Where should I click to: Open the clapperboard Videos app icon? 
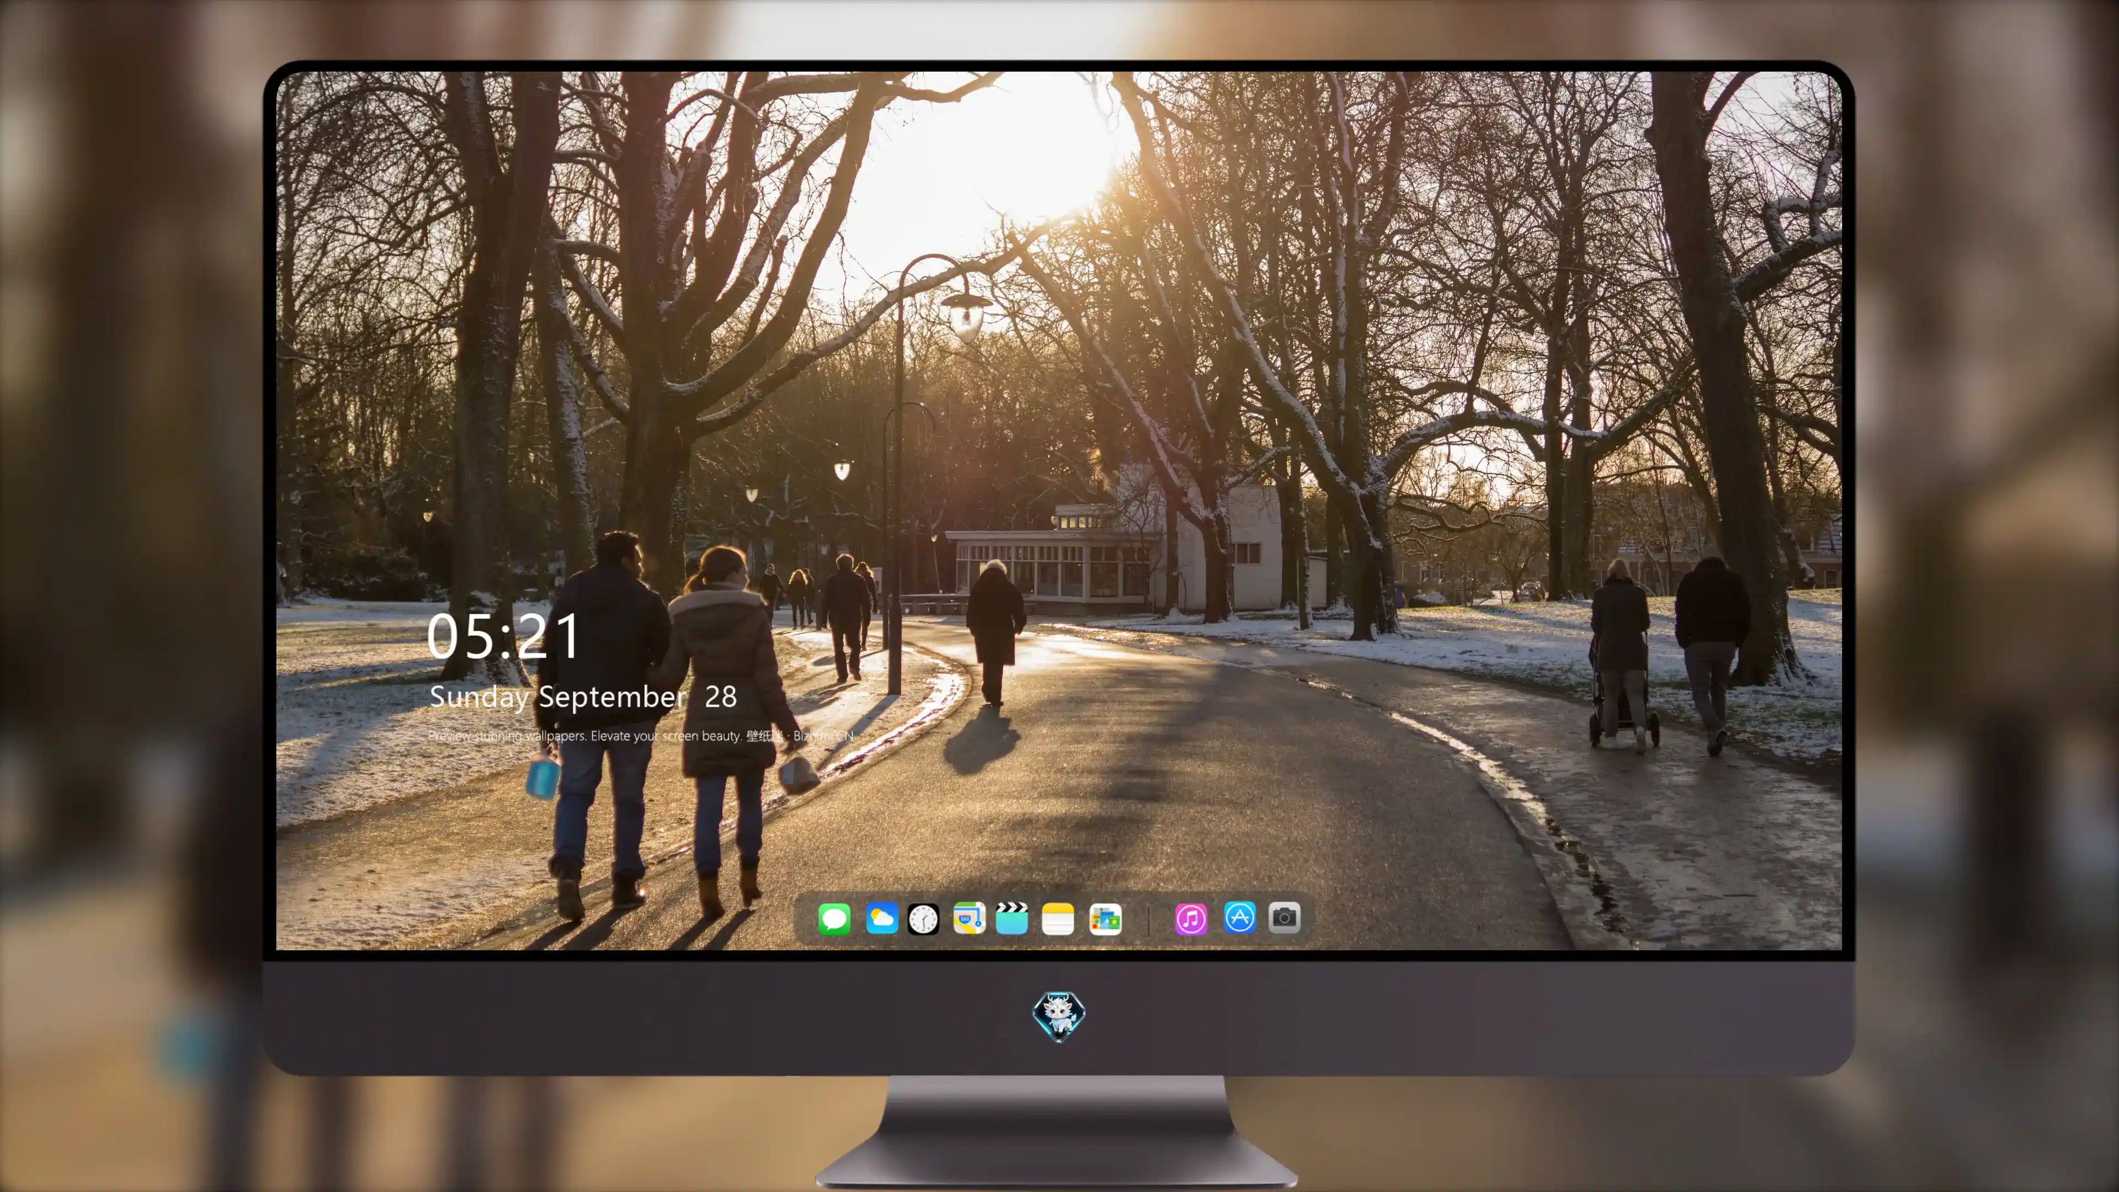1012,918
